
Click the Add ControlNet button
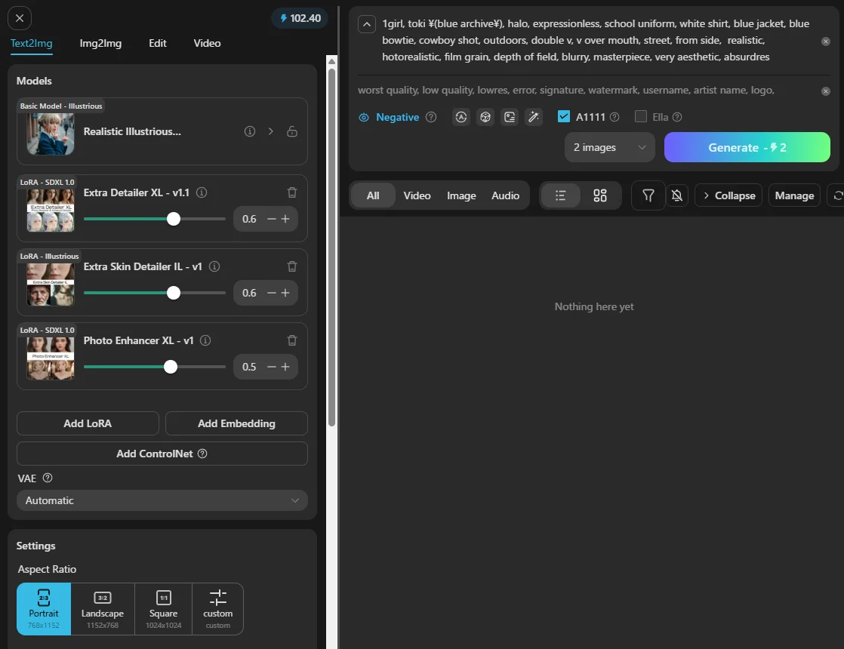[162, 454]
